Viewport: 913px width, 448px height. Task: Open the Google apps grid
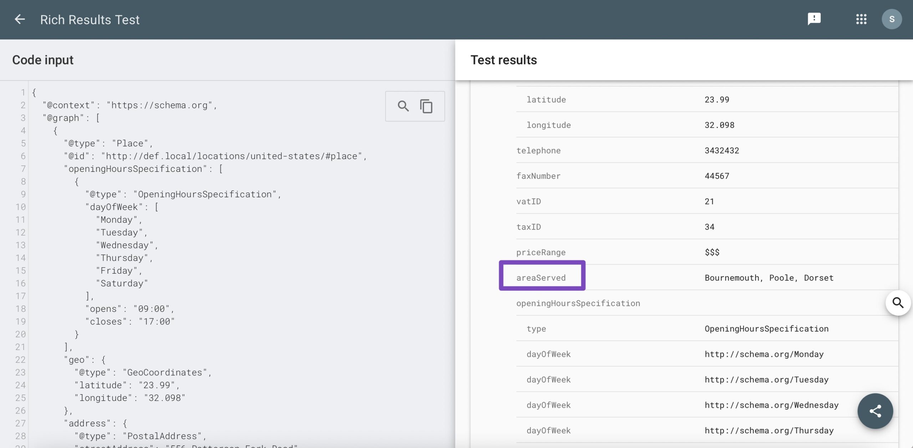coord(861,19)
